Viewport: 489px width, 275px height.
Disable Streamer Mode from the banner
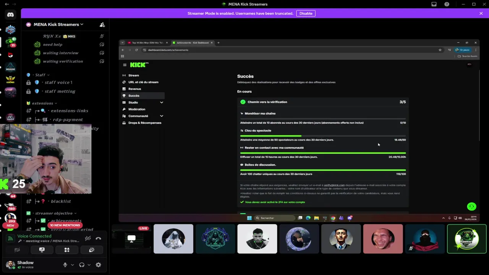point(306,13)
